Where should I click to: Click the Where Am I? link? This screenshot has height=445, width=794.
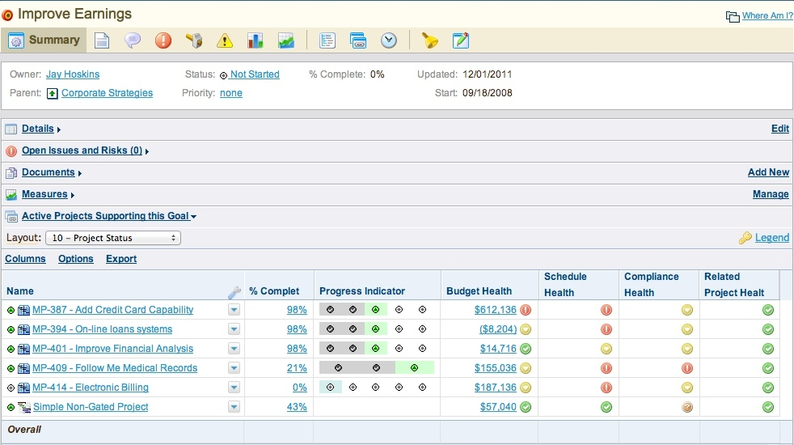click(x=767, y=15)
